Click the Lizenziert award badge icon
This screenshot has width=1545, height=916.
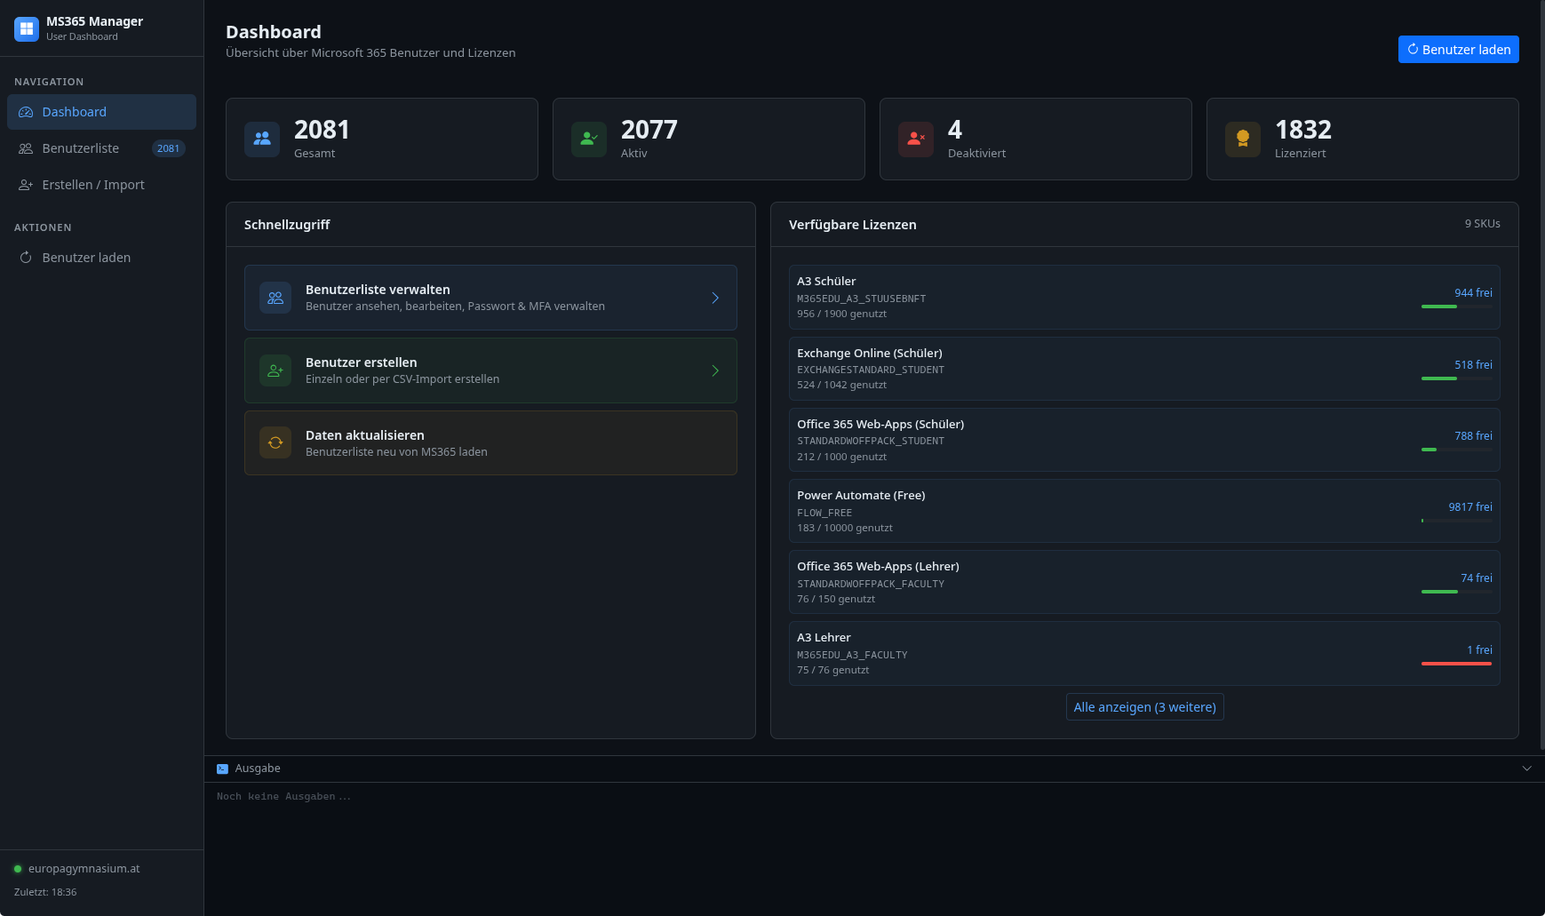click(1243, 139)
